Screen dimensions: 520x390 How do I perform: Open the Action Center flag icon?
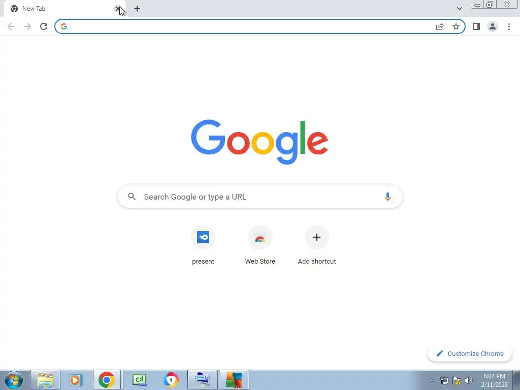click(457, 380)
